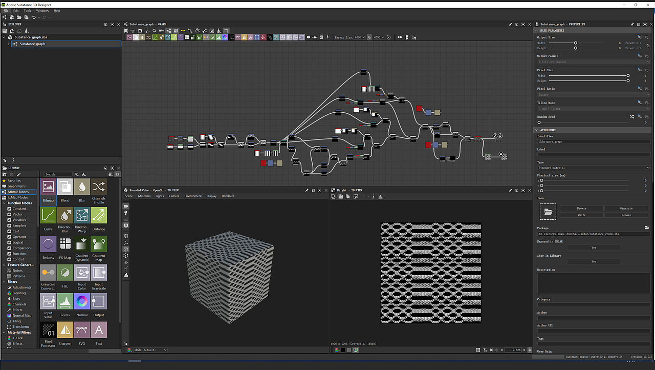The width and height of the screenshot is (655, 370).
Task: Choose the Blur node in the library
Action: coord(82,187)
